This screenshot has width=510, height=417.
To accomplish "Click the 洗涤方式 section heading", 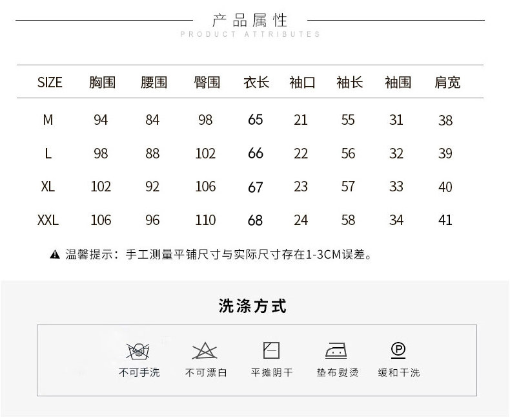I will click(252, 306).
